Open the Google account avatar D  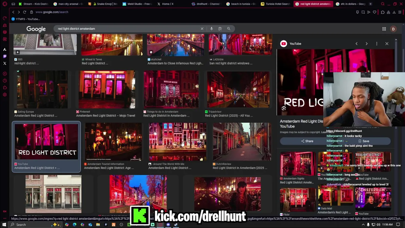click(x=393, y=29)
